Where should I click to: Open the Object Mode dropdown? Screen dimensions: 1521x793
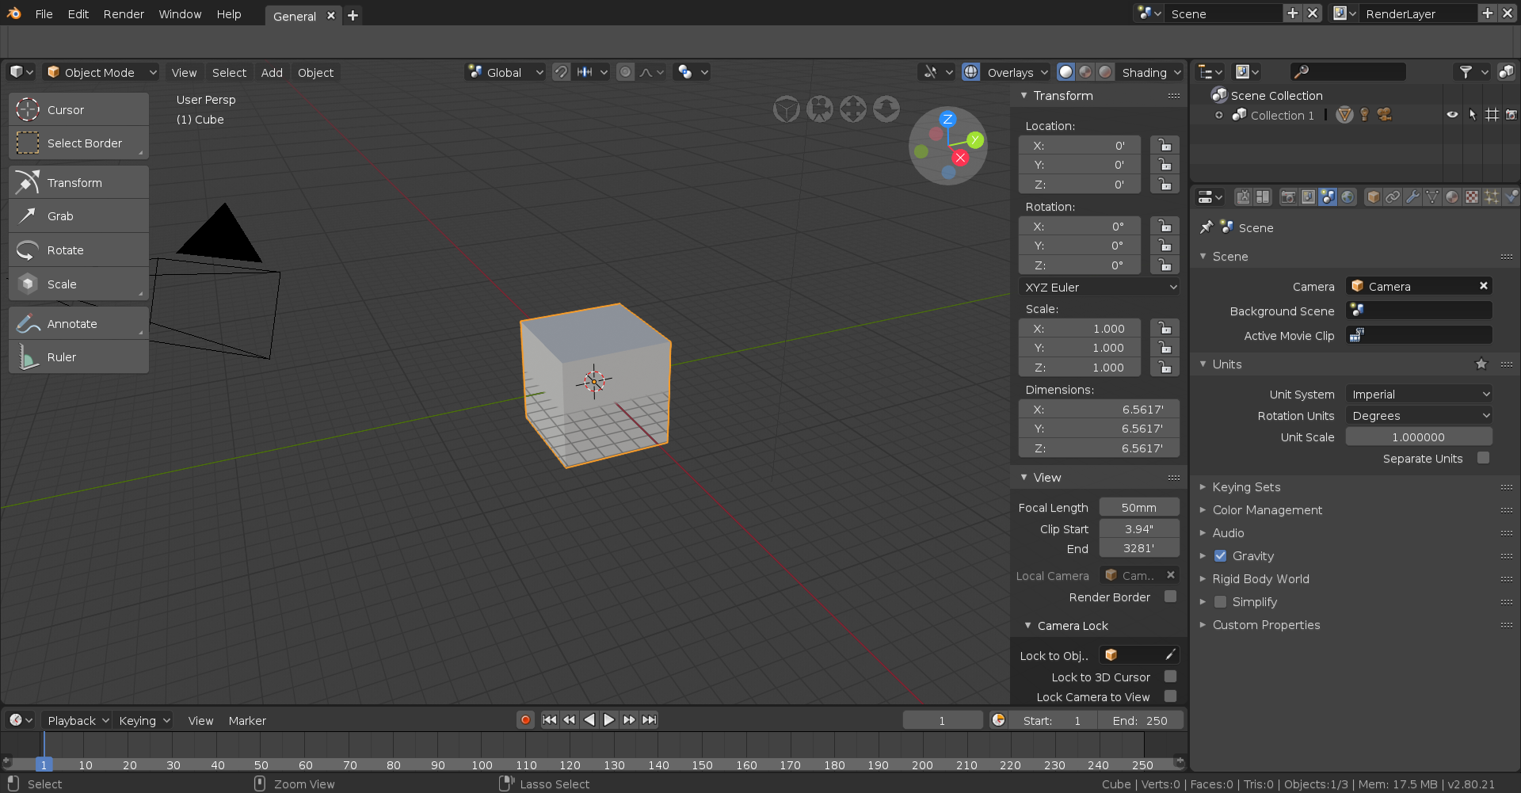point(101,72)
